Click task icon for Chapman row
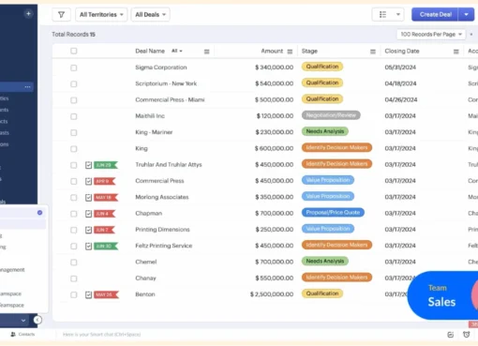Viewport: 478px width, 346px height. click(88, 214)
